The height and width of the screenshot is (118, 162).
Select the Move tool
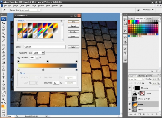coord(4,23)
